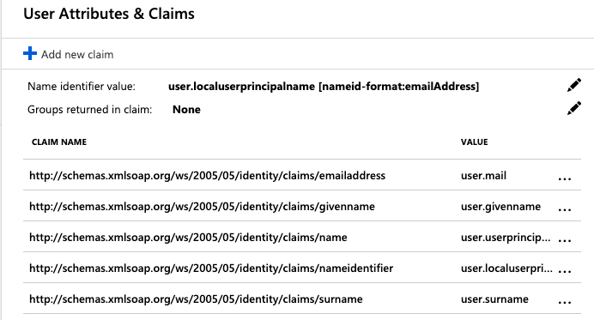The height and width of the screenshot is (320, 594).
Task: Click the blue plus icon to add a claim
Action: pos(30,53)
